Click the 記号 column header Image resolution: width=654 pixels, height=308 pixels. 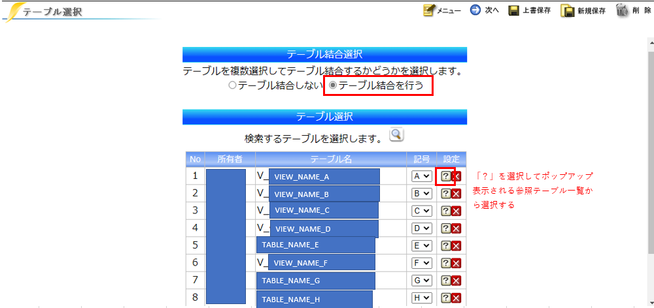coord(422,159)
